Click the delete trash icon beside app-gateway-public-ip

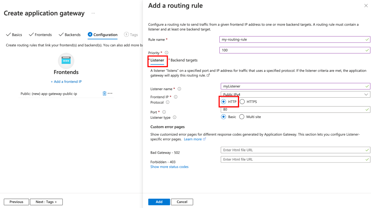[104, 93]
